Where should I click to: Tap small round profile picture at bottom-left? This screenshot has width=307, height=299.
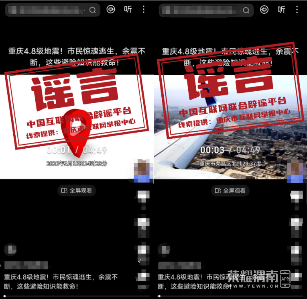(11, 250)
